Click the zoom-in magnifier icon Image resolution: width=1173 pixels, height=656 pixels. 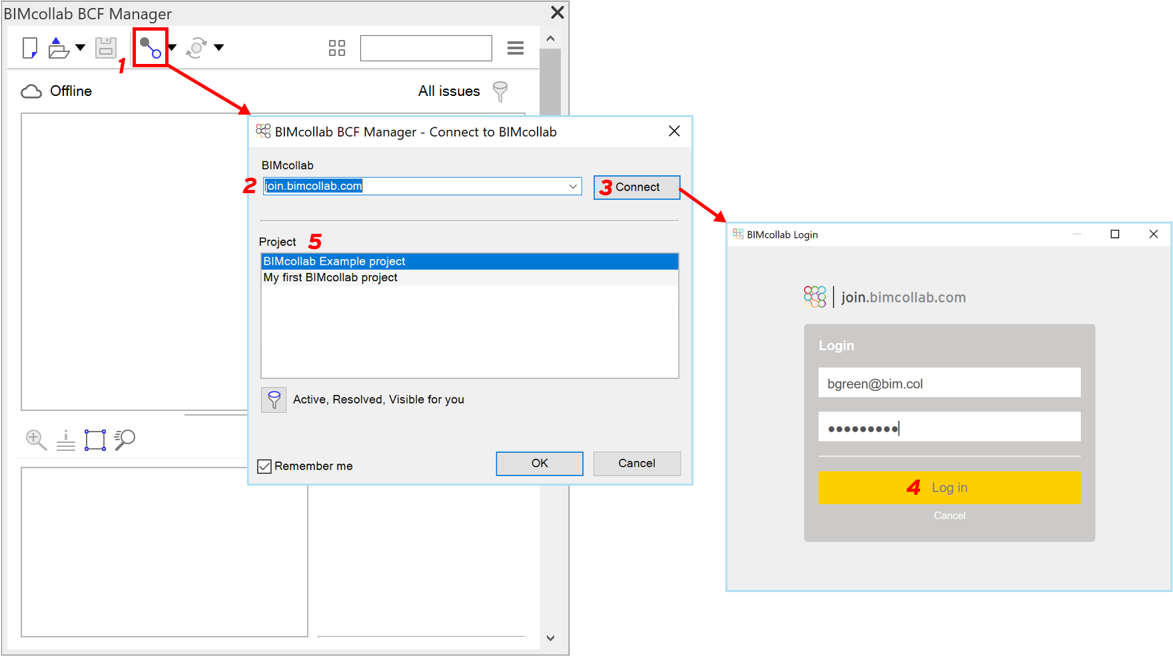pyautogui.click(x=36, y=440)
